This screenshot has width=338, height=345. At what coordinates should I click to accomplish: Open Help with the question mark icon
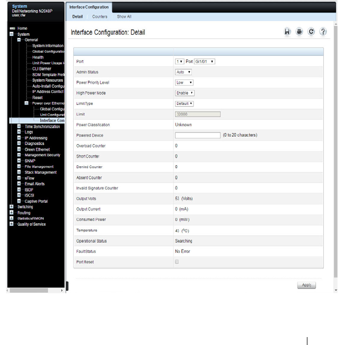pos(323,32)
